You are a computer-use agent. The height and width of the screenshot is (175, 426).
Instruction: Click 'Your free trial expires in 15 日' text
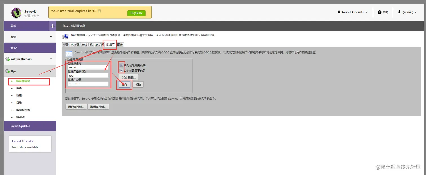coord(76,11)
